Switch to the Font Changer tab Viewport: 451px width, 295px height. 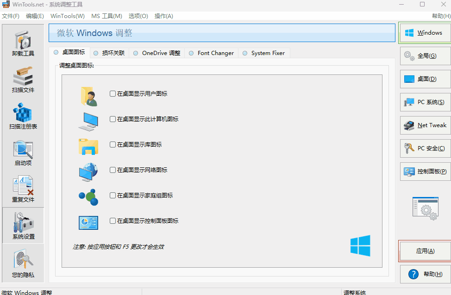212,53
